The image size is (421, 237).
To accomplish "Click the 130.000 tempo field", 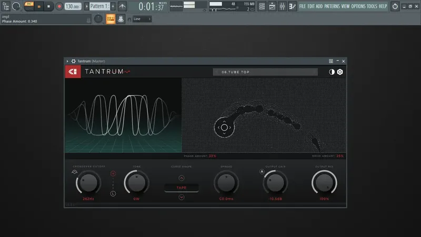I will point(73,6).
